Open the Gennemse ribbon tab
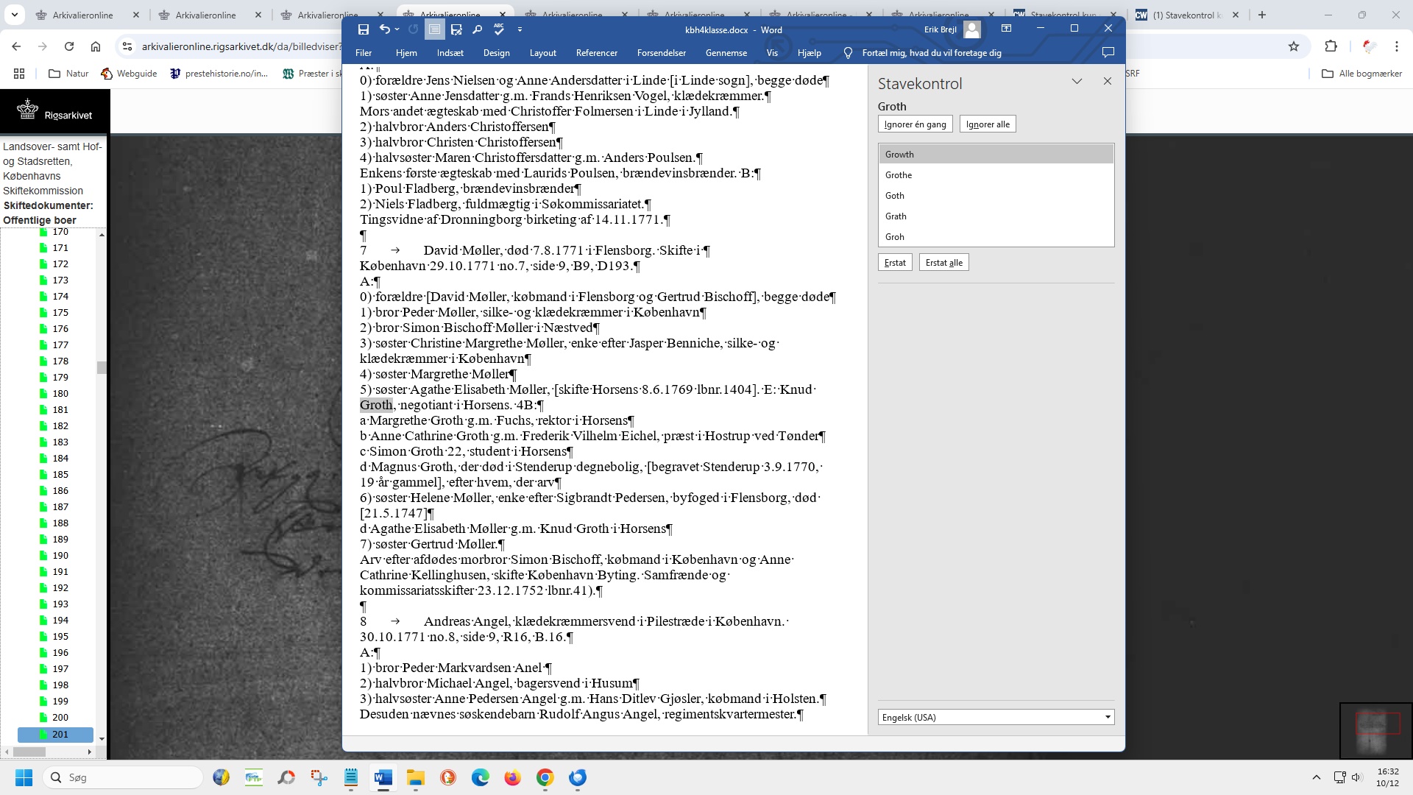 coord(726,53)
